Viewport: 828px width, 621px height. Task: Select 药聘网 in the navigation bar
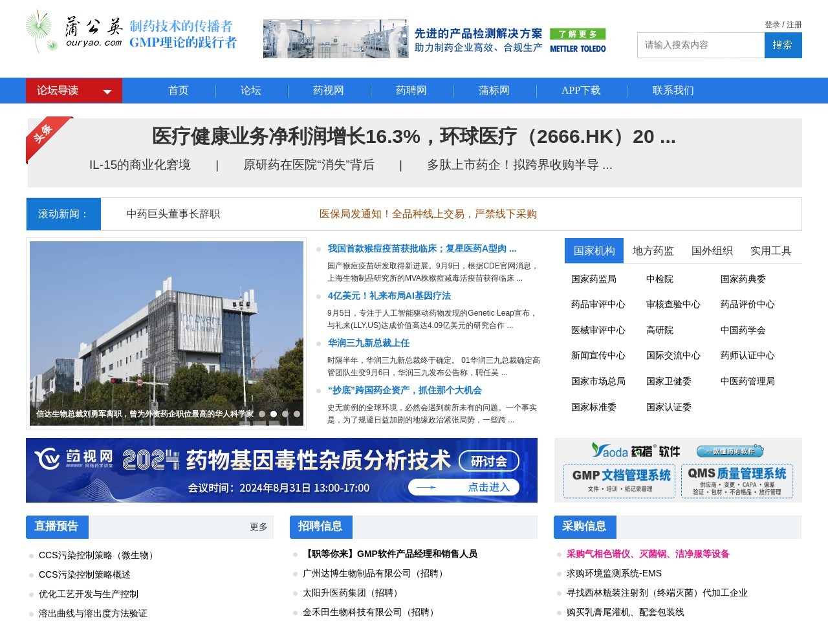pyautogui.click(x=411, y=91)
